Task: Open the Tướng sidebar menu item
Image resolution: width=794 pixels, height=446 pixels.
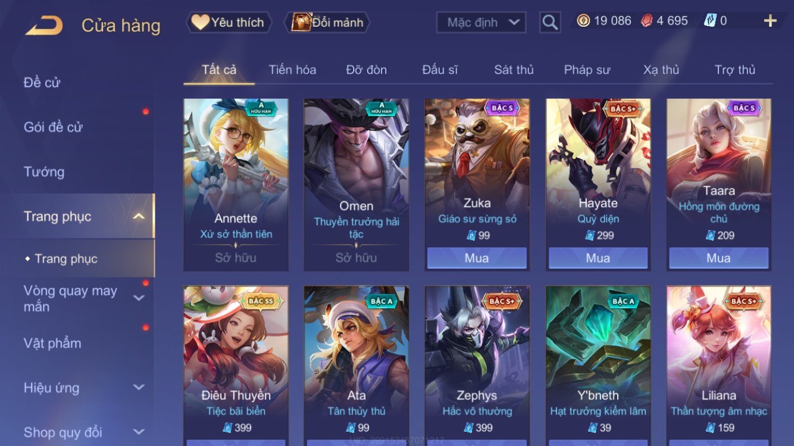Action: (44, 172)
